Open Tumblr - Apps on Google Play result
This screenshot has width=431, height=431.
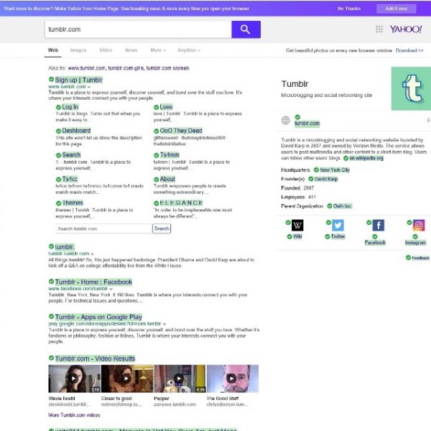coord(98,317)
